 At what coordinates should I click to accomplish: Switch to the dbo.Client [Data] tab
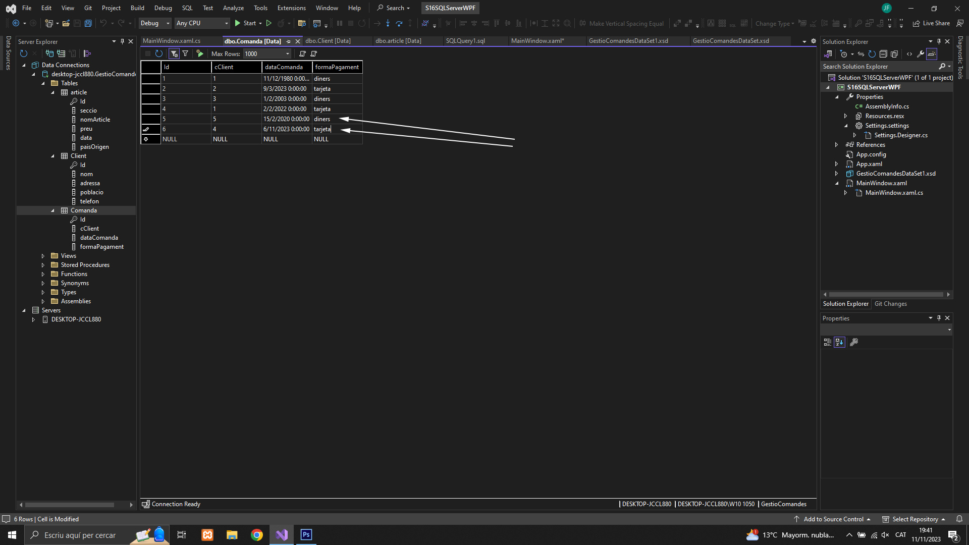pos(328,41)
